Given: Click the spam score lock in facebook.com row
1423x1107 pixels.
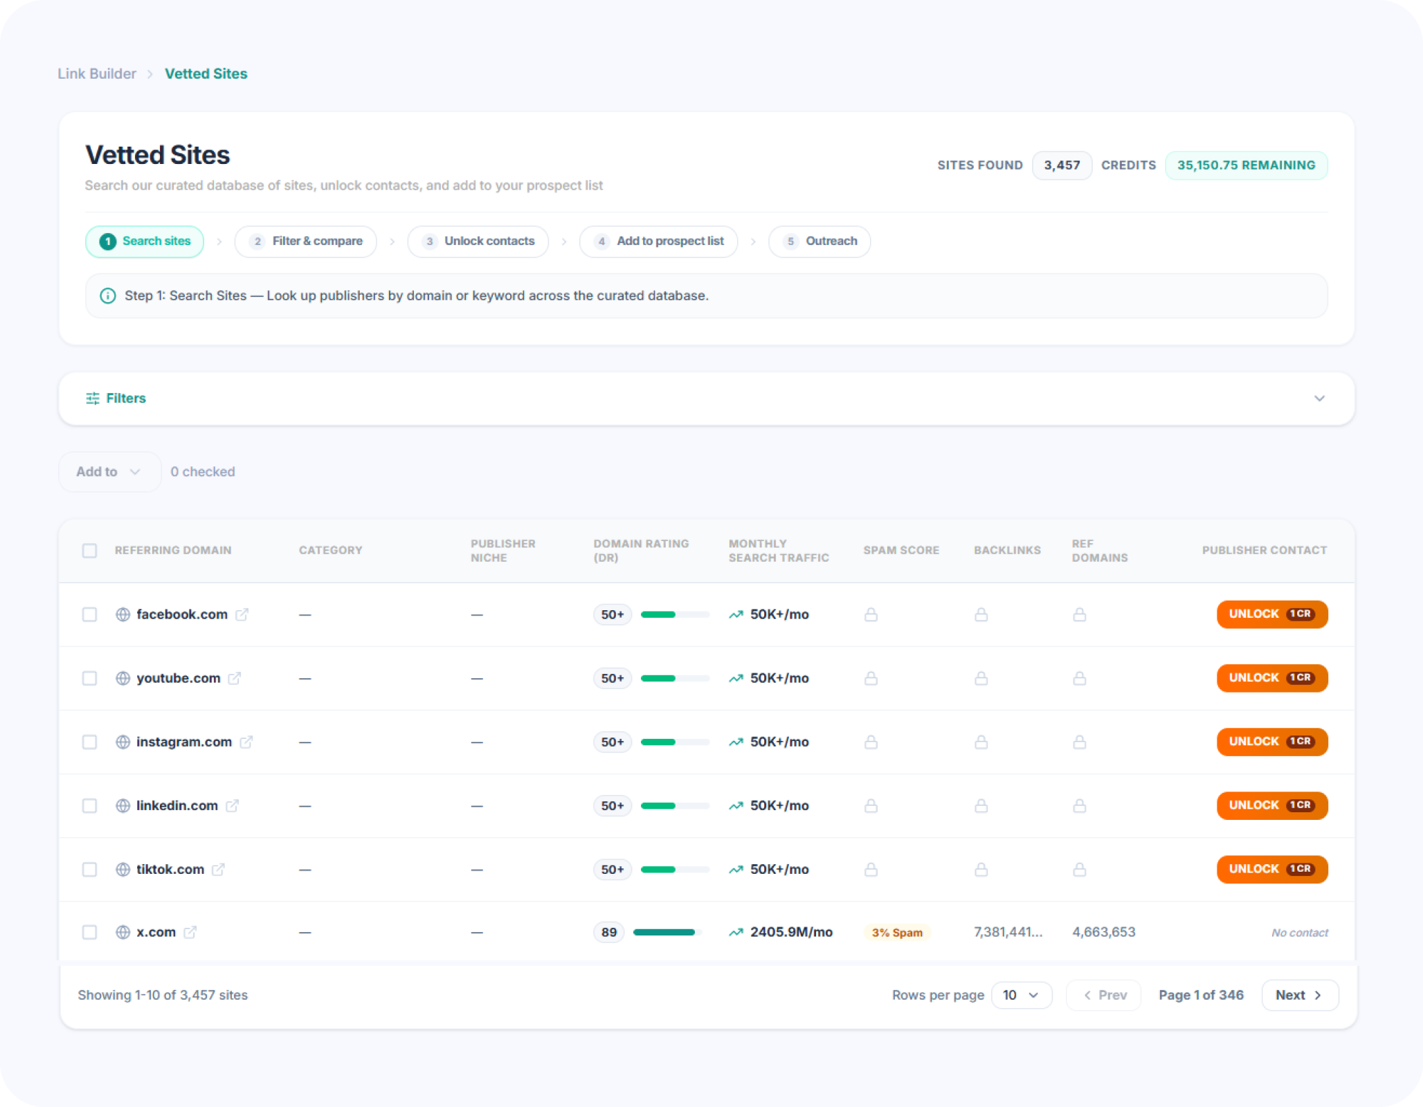Looking at the screenshot, I should pos(871,614).
